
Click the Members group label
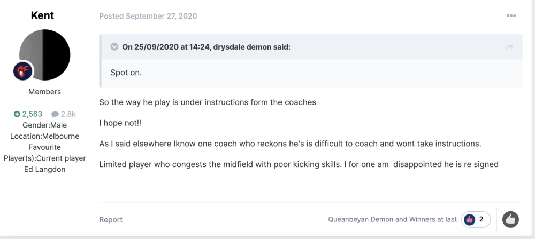[x=44, y=92]
